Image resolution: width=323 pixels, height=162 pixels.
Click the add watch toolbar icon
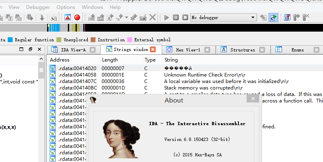pos(297,17)
